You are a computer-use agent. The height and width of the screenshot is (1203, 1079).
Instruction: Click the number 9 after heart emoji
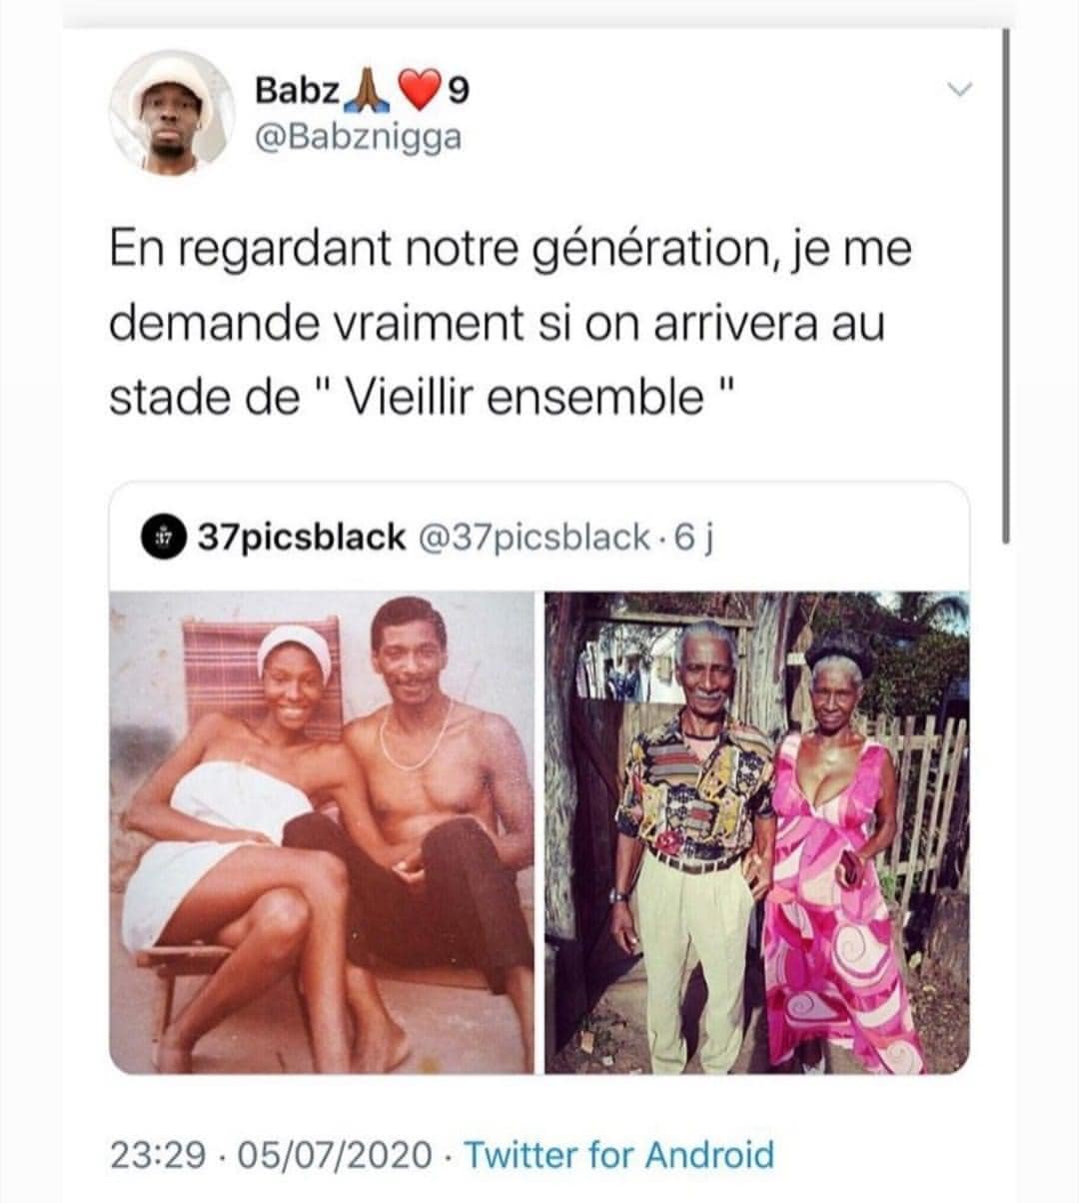click(x=457, y=92)
